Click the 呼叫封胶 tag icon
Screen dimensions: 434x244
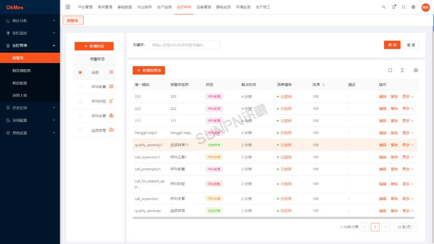tap(111, 101)
